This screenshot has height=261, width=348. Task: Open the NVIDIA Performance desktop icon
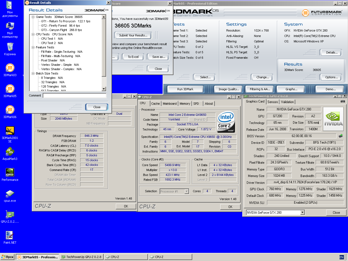point(10,175)
